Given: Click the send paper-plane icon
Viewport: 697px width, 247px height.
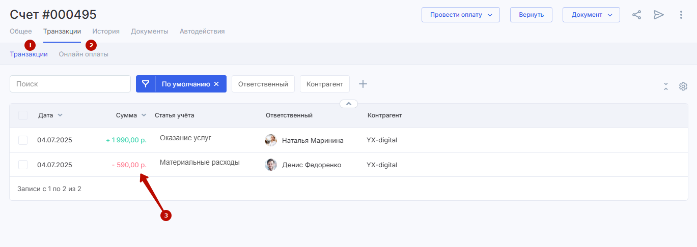Looking at the screenshot, I should (x=659, y=15).
